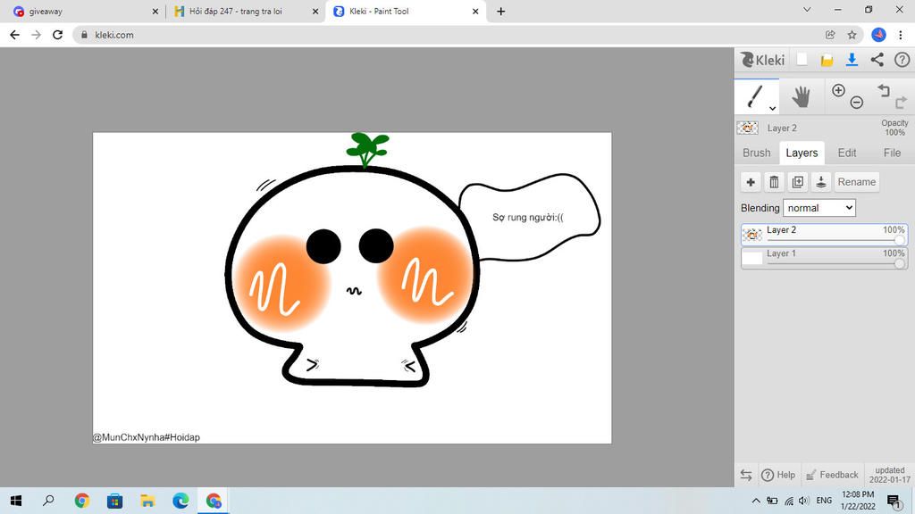Open the Edit tab
The width and height of the screenshot is (915, 514).
coord(847,153)
